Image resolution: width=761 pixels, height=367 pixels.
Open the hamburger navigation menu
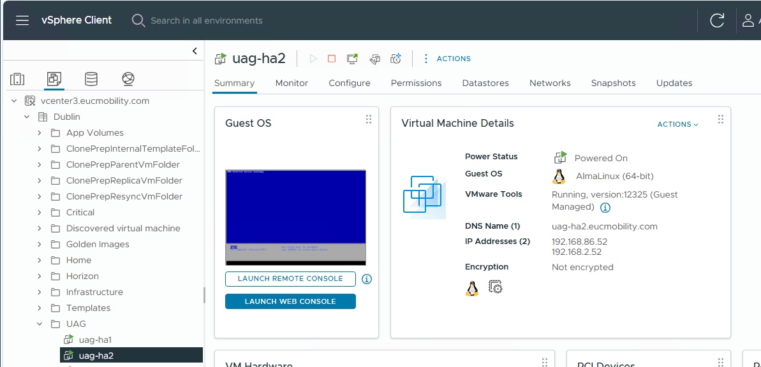(22, 20)
